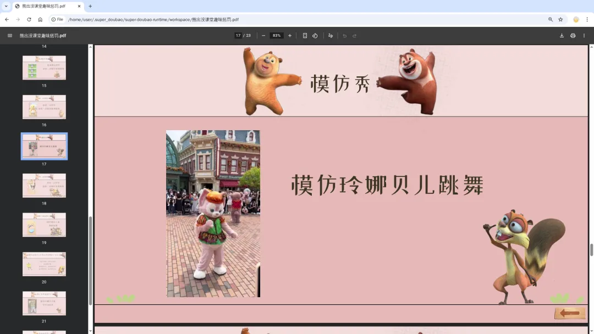Screen dimensions: 594x334
Task: Click the address bar URL
Action: [153, 19]
